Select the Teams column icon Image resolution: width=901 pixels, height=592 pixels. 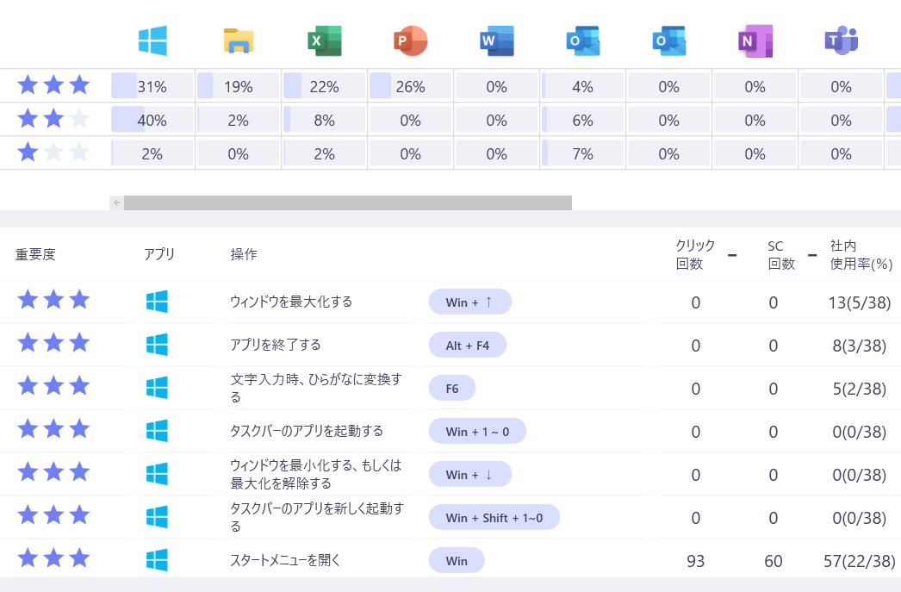[x=842, y=41]
